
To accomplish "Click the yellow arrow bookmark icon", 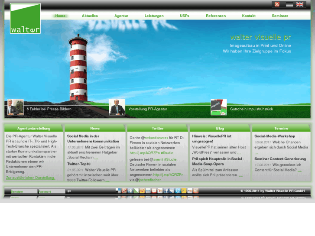I will click(184, 191).
